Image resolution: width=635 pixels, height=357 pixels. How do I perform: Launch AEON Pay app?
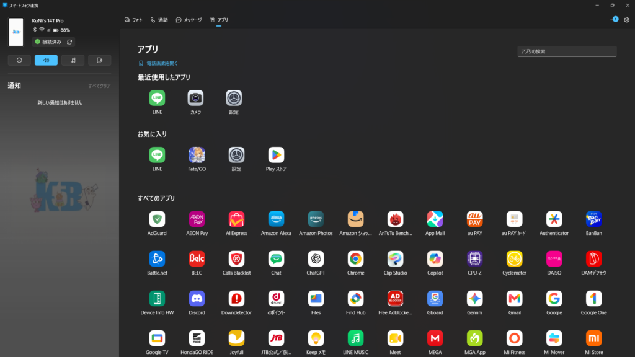(197, 219)
